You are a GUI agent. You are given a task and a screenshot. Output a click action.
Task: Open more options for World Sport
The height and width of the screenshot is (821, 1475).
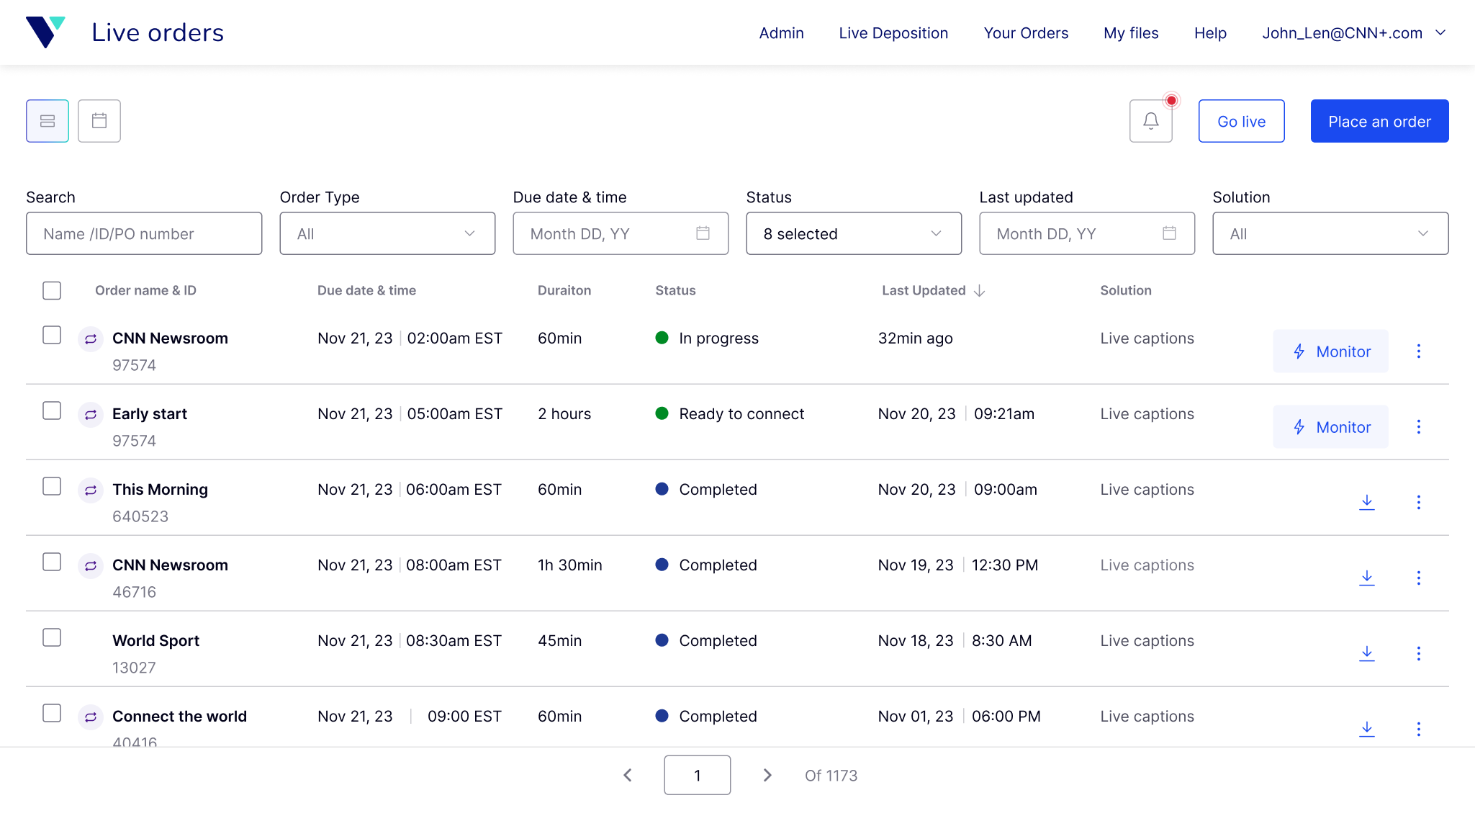click(1419, 653)
